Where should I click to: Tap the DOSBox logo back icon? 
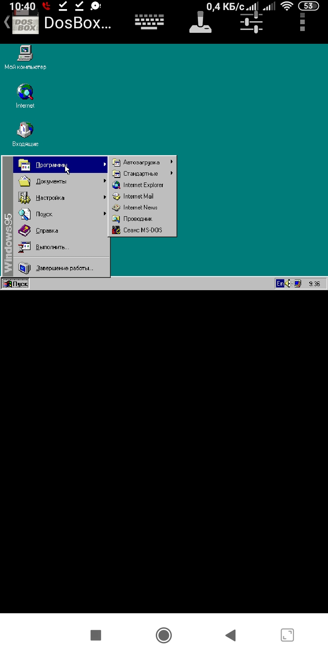(x=22, y=22)
